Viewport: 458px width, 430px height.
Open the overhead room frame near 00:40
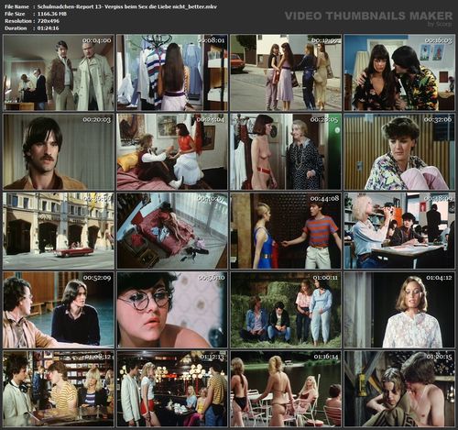172,231
